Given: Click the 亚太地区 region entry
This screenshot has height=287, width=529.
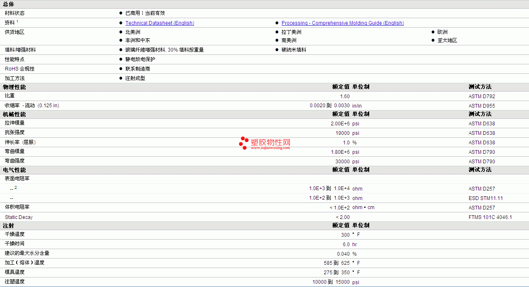Looking at the screenshot, I should [447, 40].
